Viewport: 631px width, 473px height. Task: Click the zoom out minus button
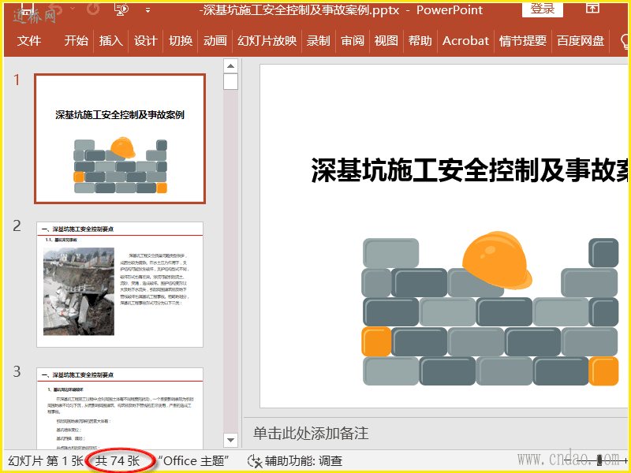pyautogui.click(x=568, y=460)
